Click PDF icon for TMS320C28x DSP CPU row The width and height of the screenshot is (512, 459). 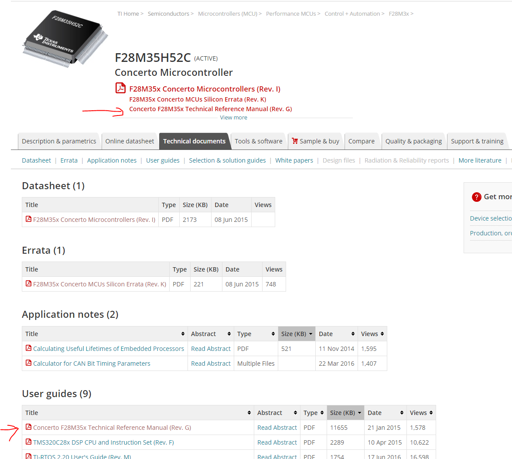point(29,442)
